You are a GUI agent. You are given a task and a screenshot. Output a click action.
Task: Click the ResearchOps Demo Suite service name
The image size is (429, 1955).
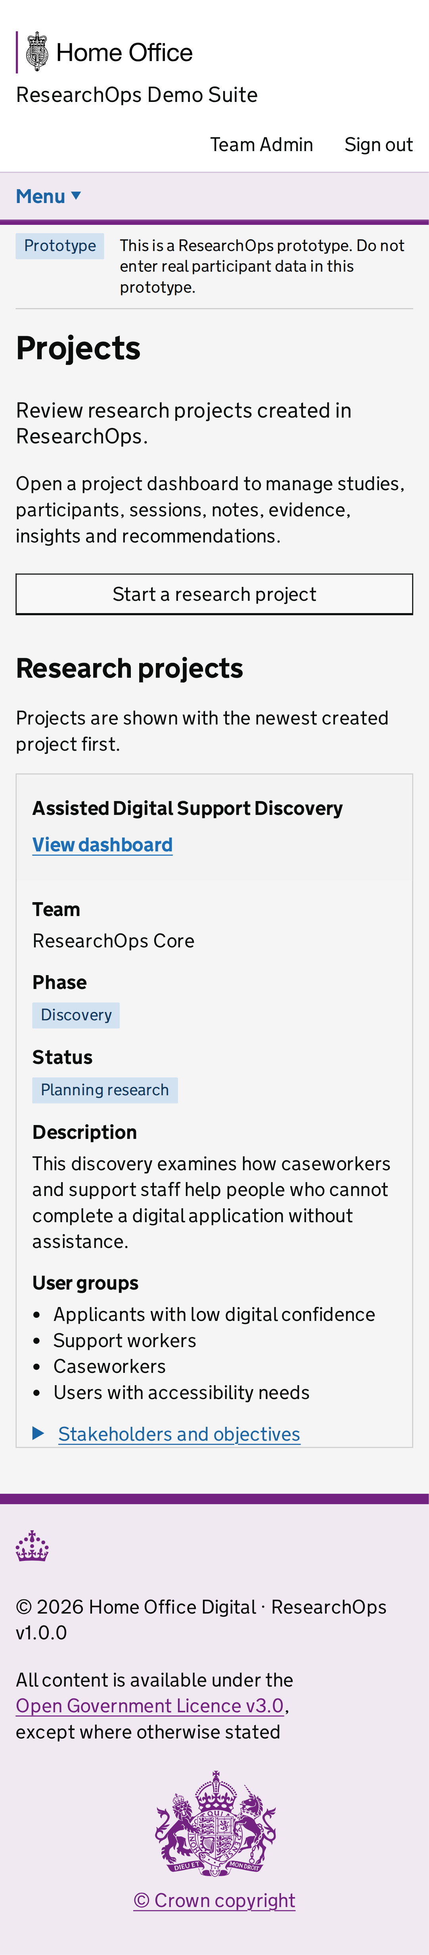tap(137, 95)
